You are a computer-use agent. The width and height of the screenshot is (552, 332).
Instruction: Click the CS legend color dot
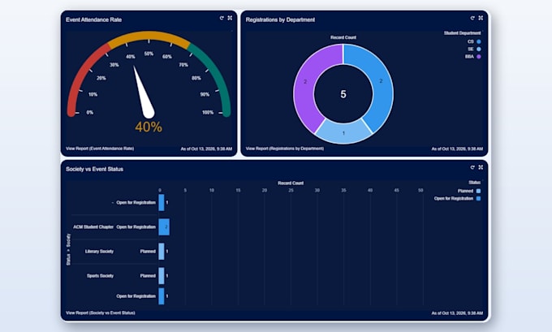tap(479, 41)
